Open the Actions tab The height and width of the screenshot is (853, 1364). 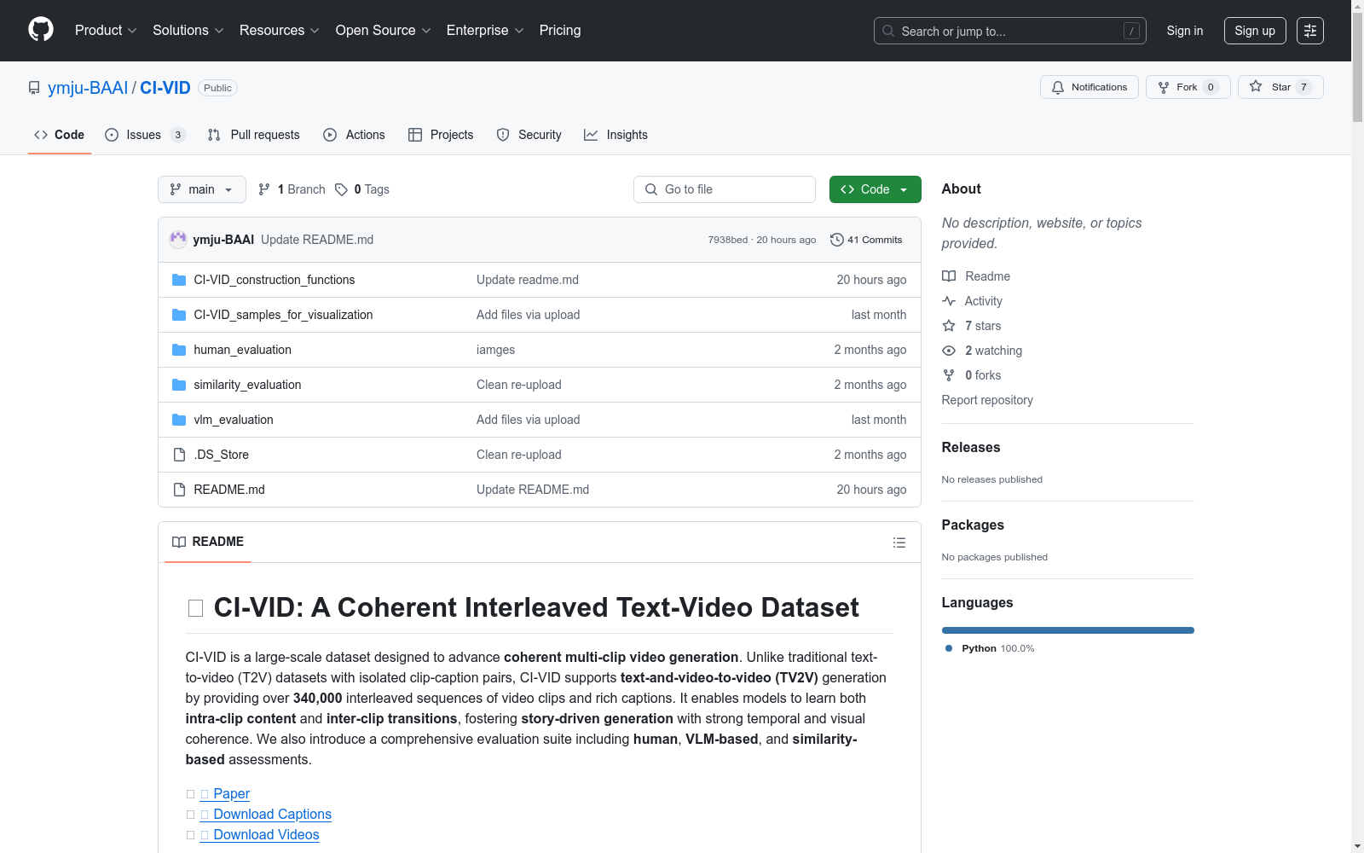(x=354, y=135)
